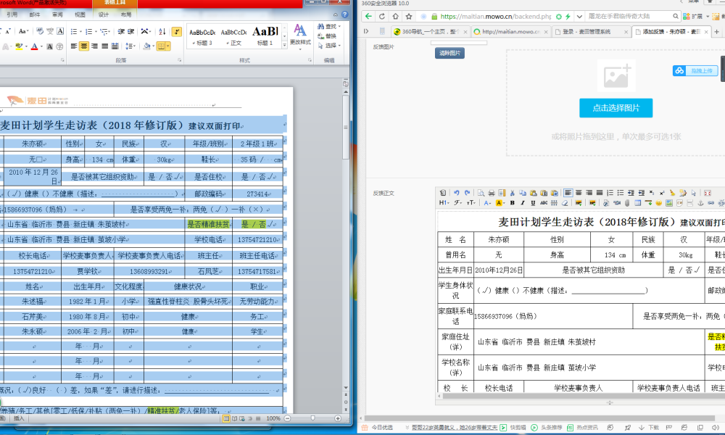725x435 pixels.
Task: Align text left in the Word ribbon
Action: (x=73, y=46)
